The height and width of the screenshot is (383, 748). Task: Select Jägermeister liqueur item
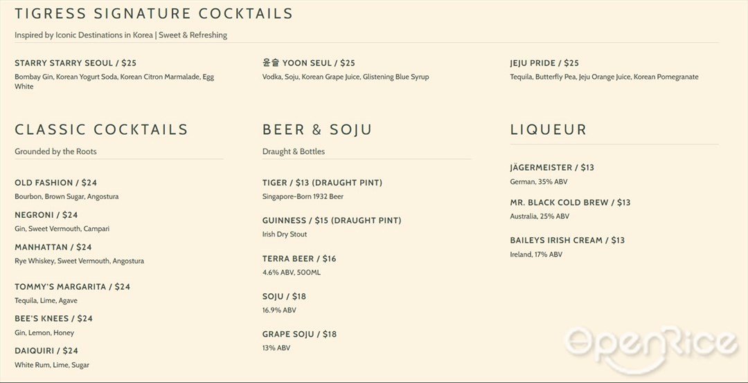(552, 168)
